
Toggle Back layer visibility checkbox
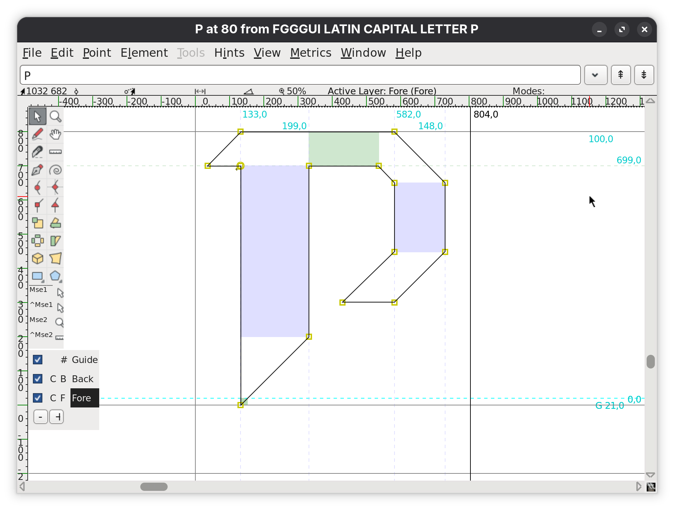pyautogui.click(x=38, y=379)
